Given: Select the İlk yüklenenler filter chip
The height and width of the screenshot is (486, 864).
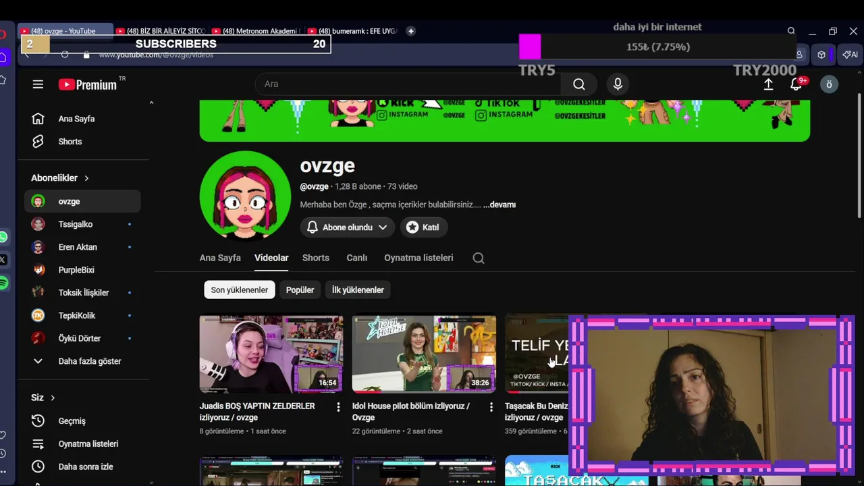Looking at the screenshot, I should pos(358,290).
